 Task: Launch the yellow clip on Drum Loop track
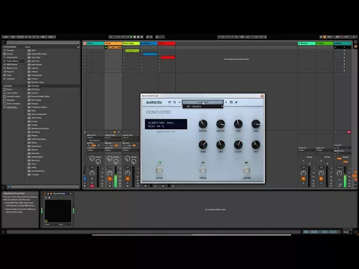coord(132,51)
